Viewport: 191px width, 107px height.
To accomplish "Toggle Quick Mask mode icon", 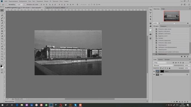I will 2,70.
